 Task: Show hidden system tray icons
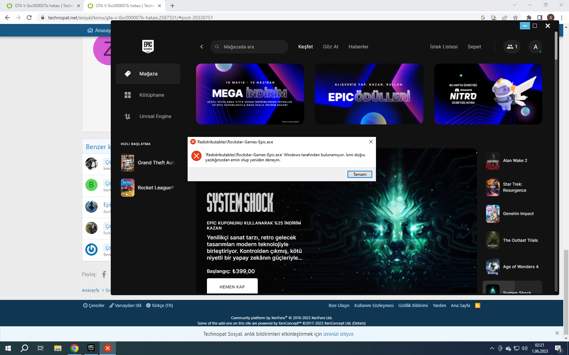pyautogui.click(x=492, y=348)
